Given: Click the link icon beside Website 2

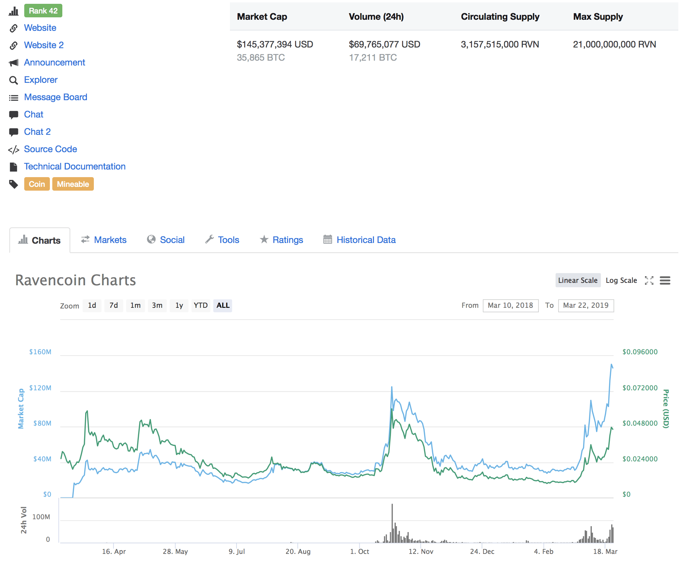Looking at the screenshot, I should (x=14, y=45).
